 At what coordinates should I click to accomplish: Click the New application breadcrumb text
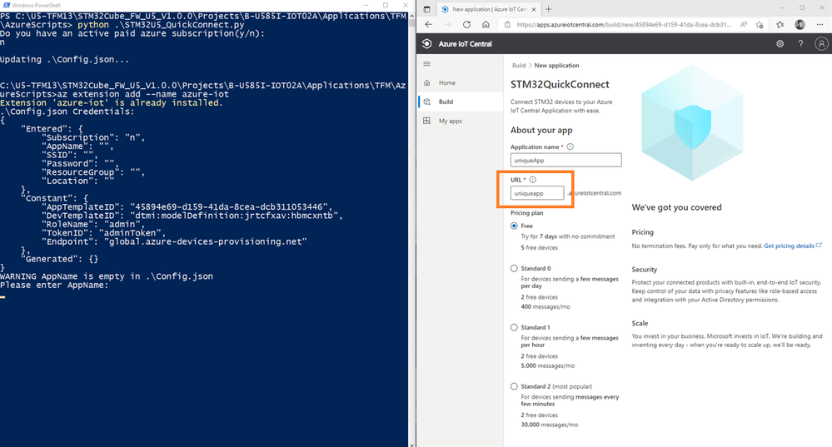click(556, 65)
